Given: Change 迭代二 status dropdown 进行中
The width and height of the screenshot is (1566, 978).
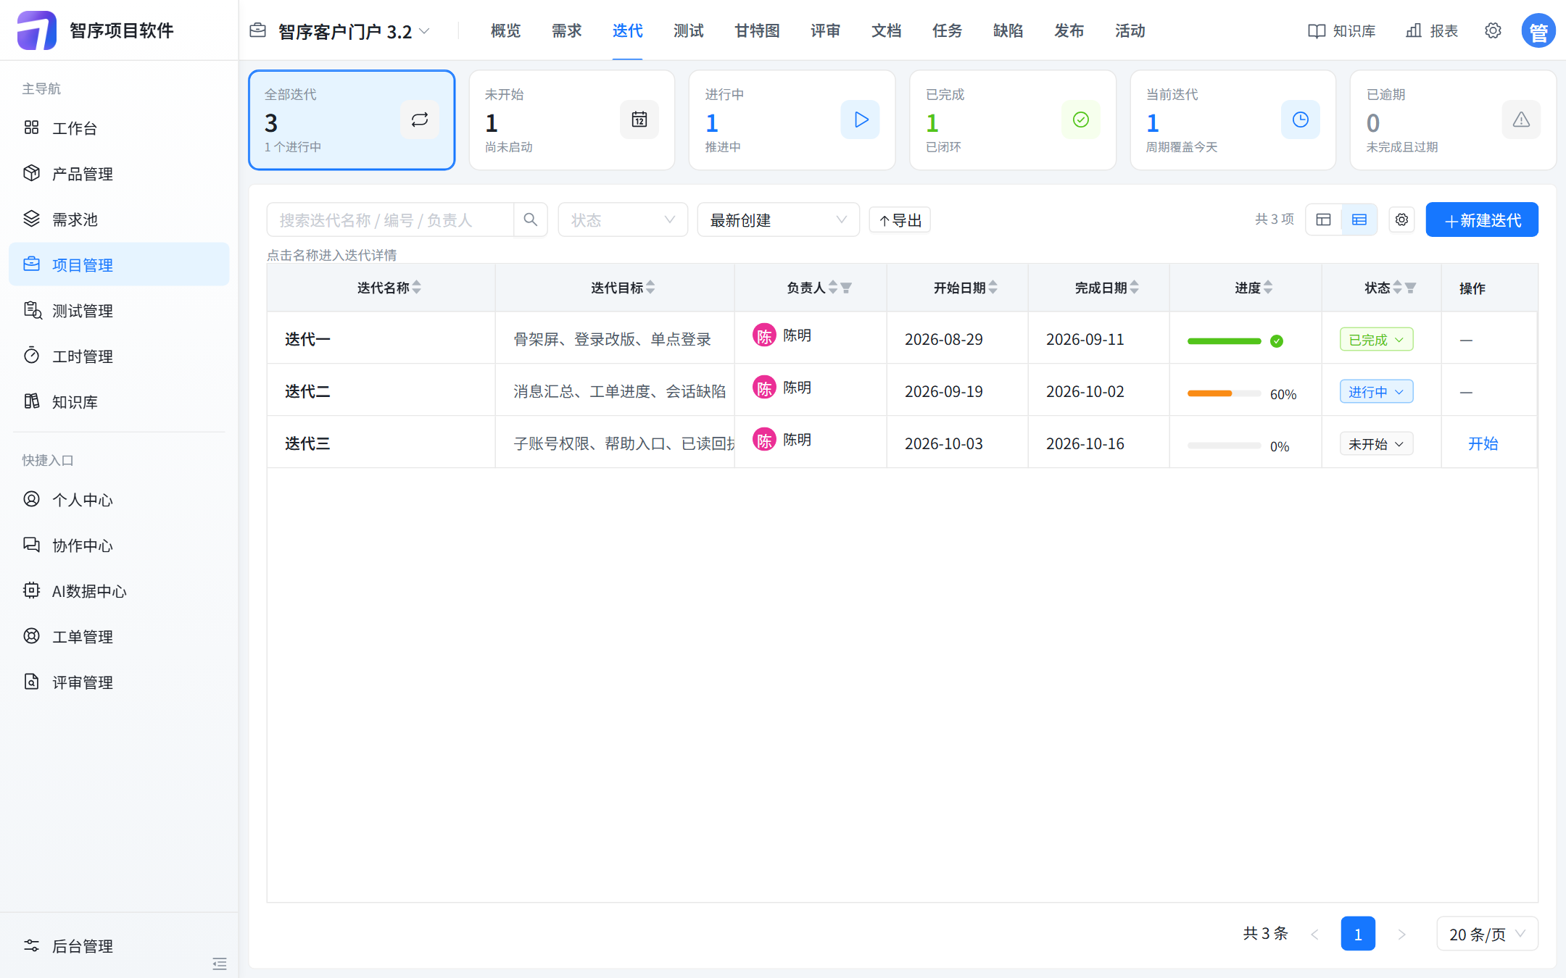Looking at the screenshot, I should (1376, 392).
